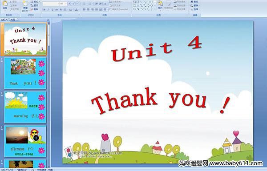267x171 pixels.
Task: Click the Reset slide button
Action: [34, 5]
